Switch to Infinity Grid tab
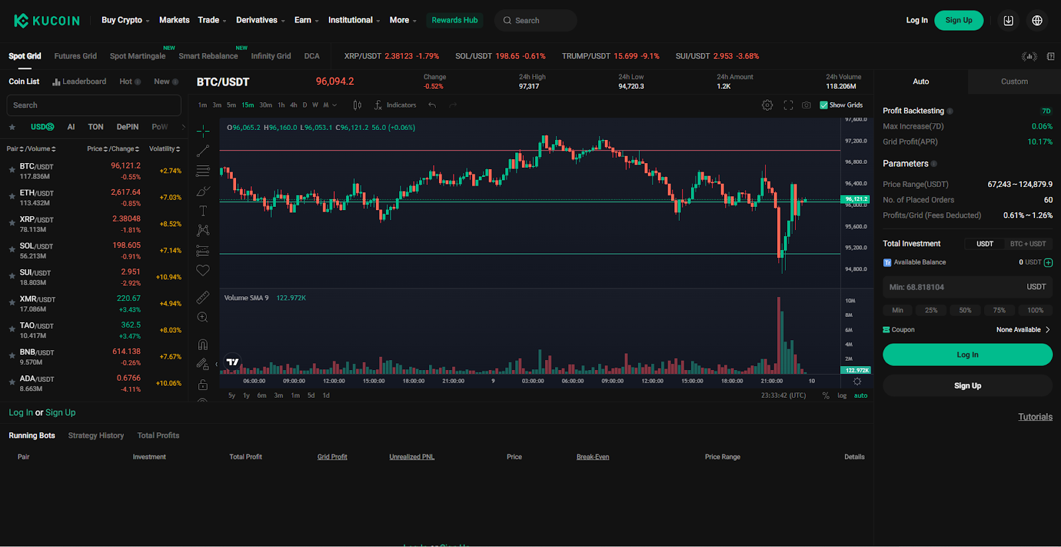Viewport: 1061px width, 547px height. pos(271,56)
